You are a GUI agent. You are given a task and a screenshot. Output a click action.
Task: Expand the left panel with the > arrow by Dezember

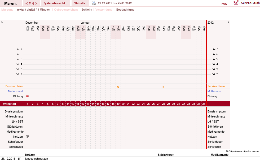click(x=2, y=22)
